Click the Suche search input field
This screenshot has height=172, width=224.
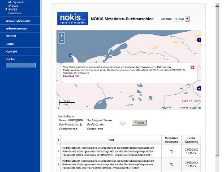click(21, 65)
